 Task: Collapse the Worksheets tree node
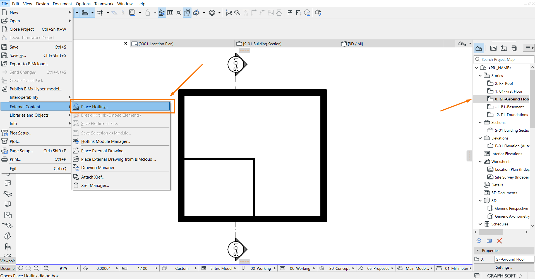(480, 162)
